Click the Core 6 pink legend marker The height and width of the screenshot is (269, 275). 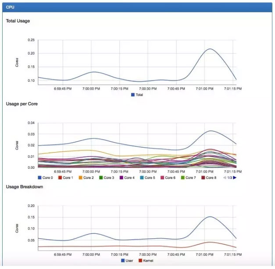click(x=162, y=178)
